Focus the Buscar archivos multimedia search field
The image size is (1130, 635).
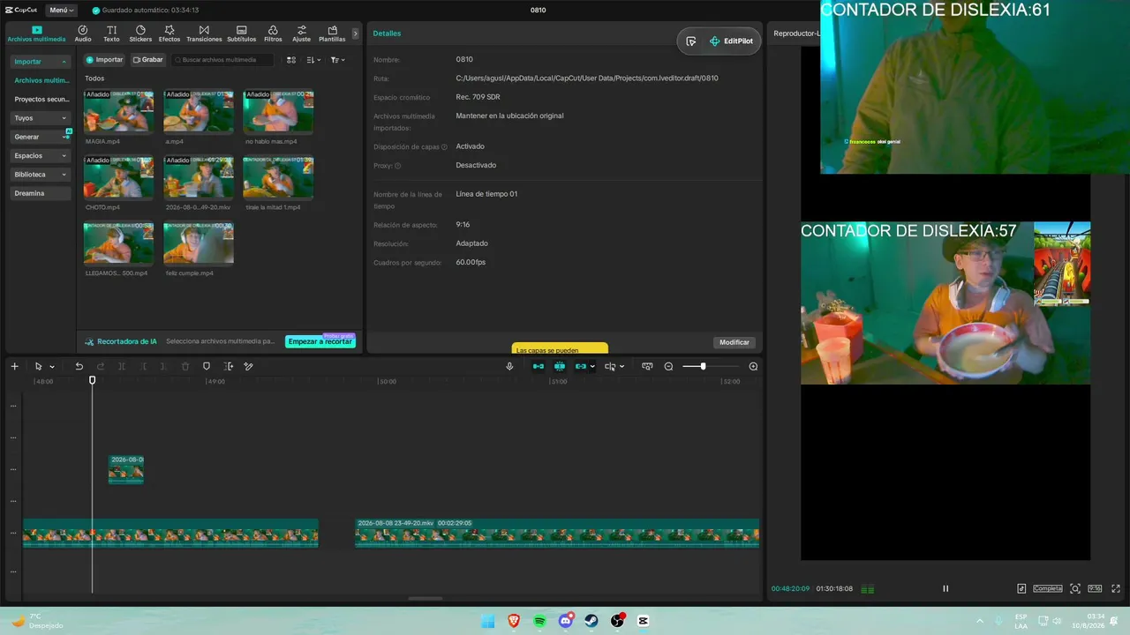222,60
